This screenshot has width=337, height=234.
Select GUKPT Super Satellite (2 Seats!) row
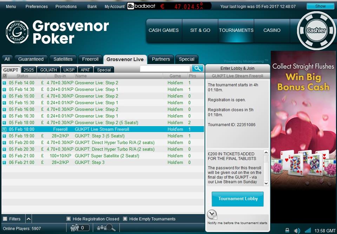click(x=103, y=156)
